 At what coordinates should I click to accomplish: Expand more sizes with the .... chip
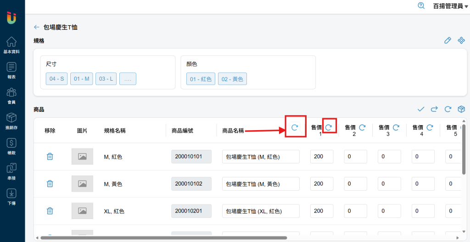(x=128, y=79)
